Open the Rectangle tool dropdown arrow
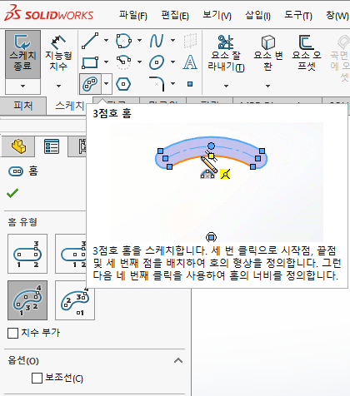Screen dimensions: 350x396 [106, 62]
